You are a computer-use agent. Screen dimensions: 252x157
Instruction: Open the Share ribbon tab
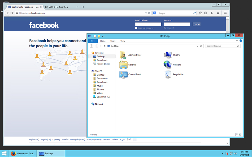tap(113, 41)
